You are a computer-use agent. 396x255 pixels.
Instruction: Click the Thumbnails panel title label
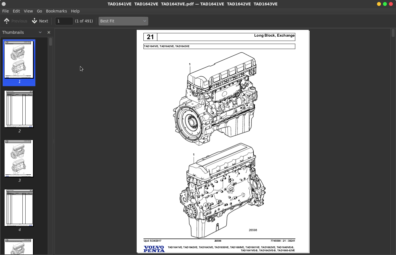(13, 32)
